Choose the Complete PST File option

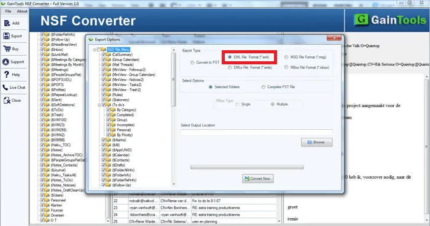coord(264,87)
